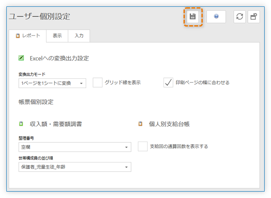Click the 印刷ページの幅に合わせる label text
Screen dimensions: 271x198
tap(203, 83)
